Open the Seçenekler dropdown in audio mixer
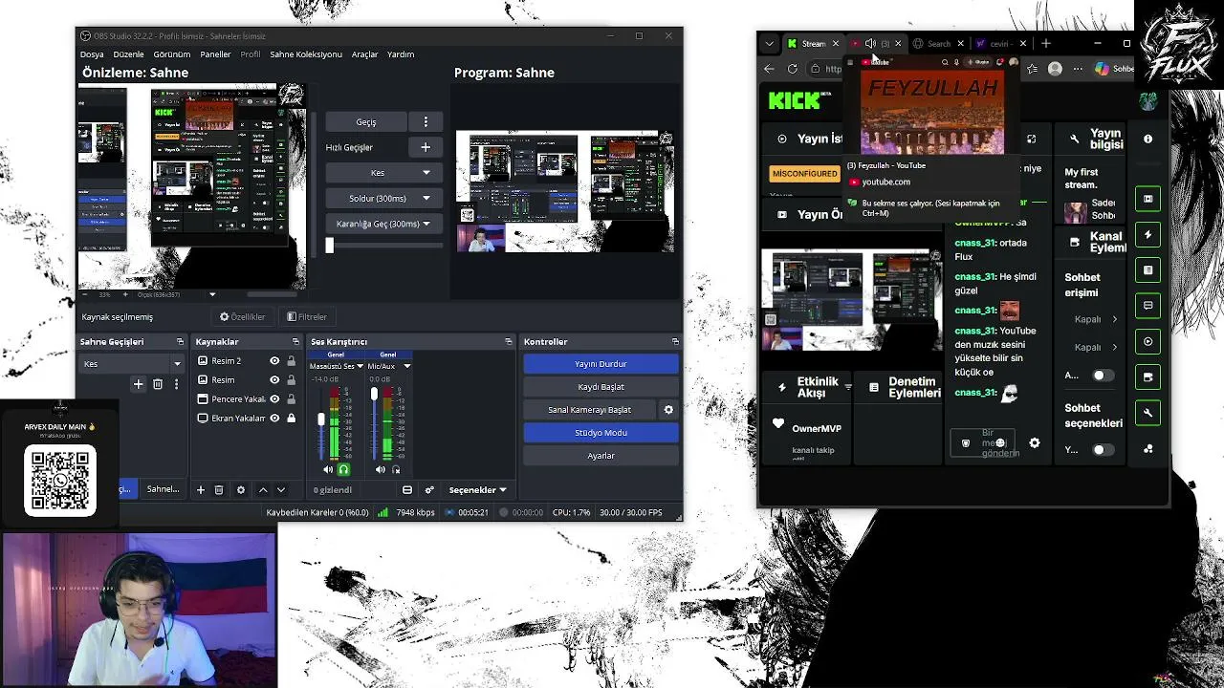This screenshot has width=1224, height=688. (x=477, y=490)
